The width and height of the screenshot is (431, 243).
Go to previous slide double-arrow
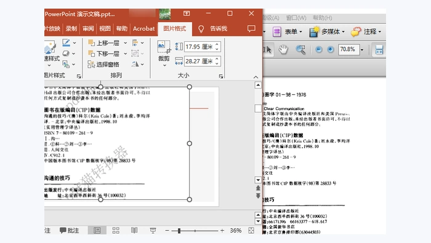tap(258, 188)
